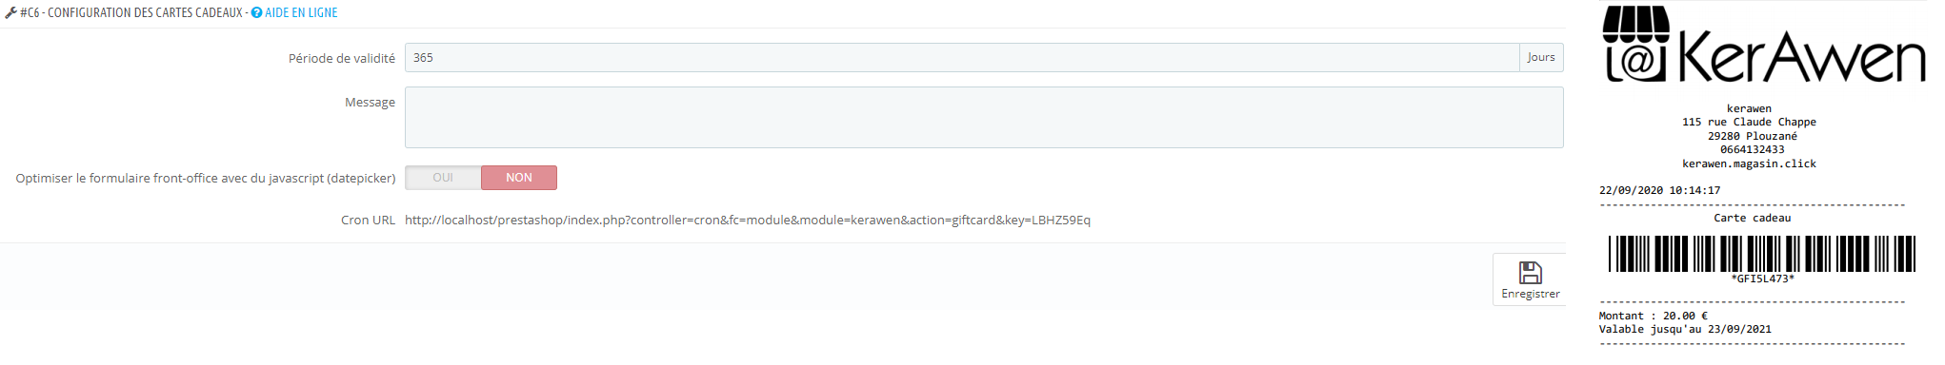
Task: Click the #C6 Configuration des cartes cadeaux heading
Action: tap(131, 12)
